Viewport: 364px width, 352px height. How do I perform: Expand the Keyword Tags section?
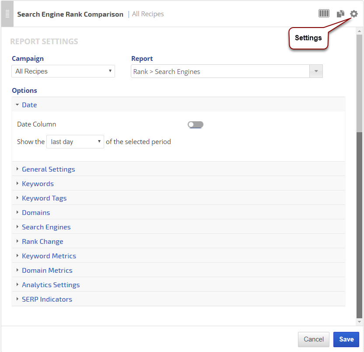(44, 198)
